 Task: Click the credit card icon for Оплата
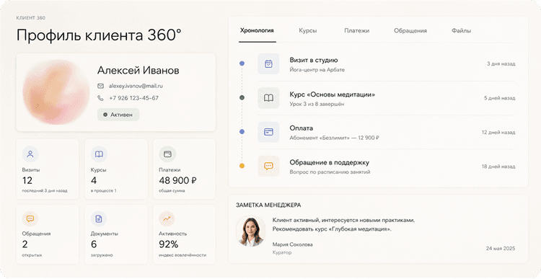pos(268,132)
